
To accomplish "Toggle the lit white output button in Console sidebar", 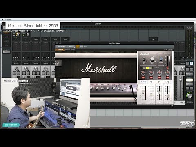I will [x=189, y=80].
